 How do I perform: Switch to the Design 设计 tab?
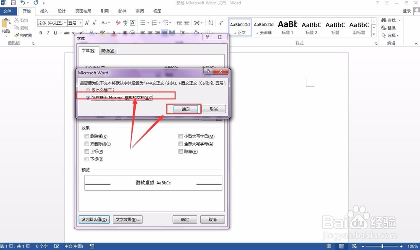pos(62,11)
